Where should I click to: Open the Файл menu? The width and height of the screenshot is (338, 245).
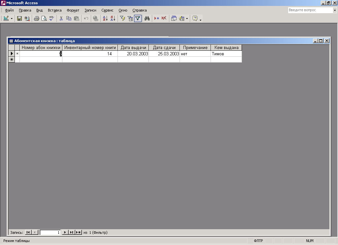tap(9, 10)
